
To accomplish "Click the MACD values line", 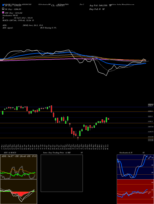I will click(18, 20).
